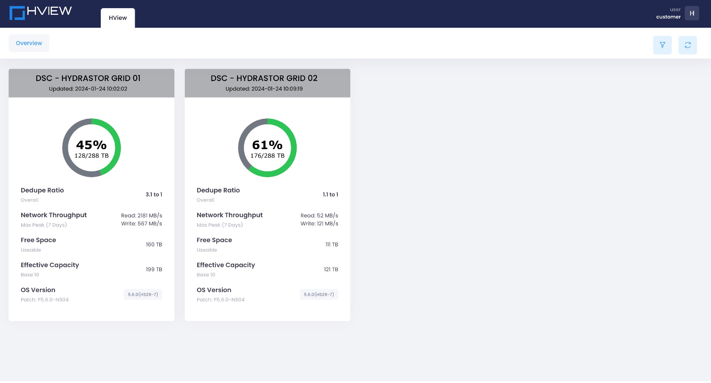The image size is (711, 383).
Task: Click the 111 TB free space value
Action: 332,245
